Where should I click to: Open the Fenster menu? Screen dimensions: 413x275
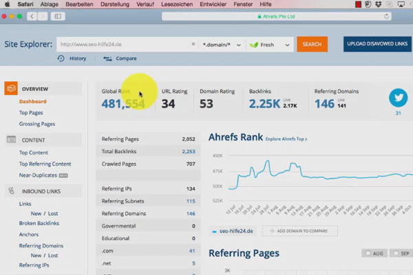click(243, 4)
